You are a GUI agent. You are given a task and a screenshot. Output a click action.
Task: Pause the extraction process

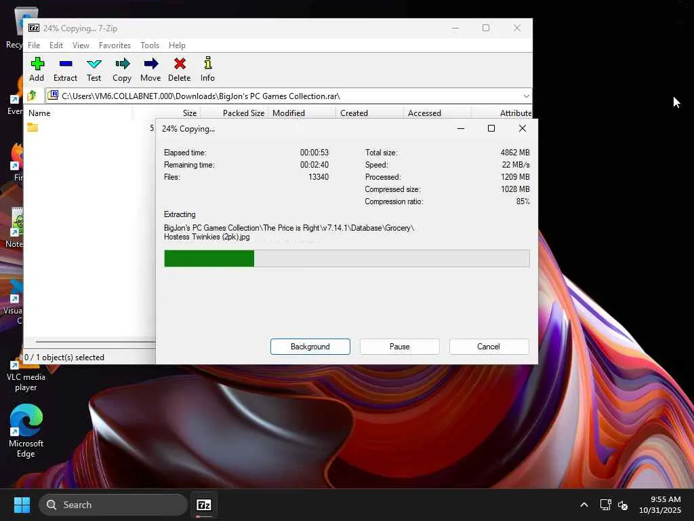pyautogui.click(x=399, y=347)
